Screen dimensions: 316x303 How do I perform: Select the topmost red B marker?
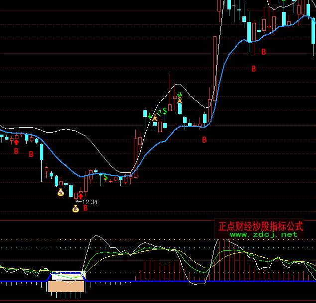click(264, 51)
